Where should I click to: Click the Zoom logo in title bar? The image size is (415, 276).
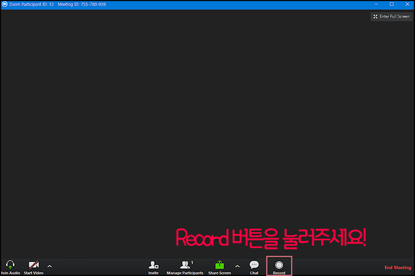(x=5, y=4)
